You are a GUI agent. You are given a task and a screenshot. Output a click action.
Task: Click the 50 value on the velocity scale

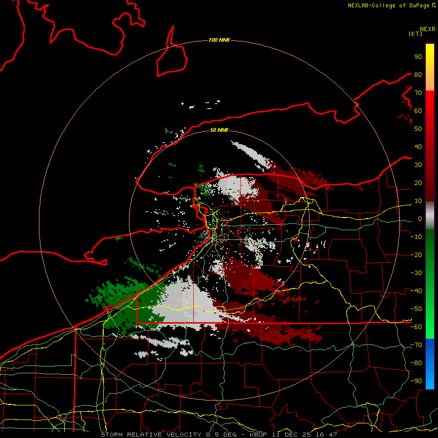click(x=418, y=129)
